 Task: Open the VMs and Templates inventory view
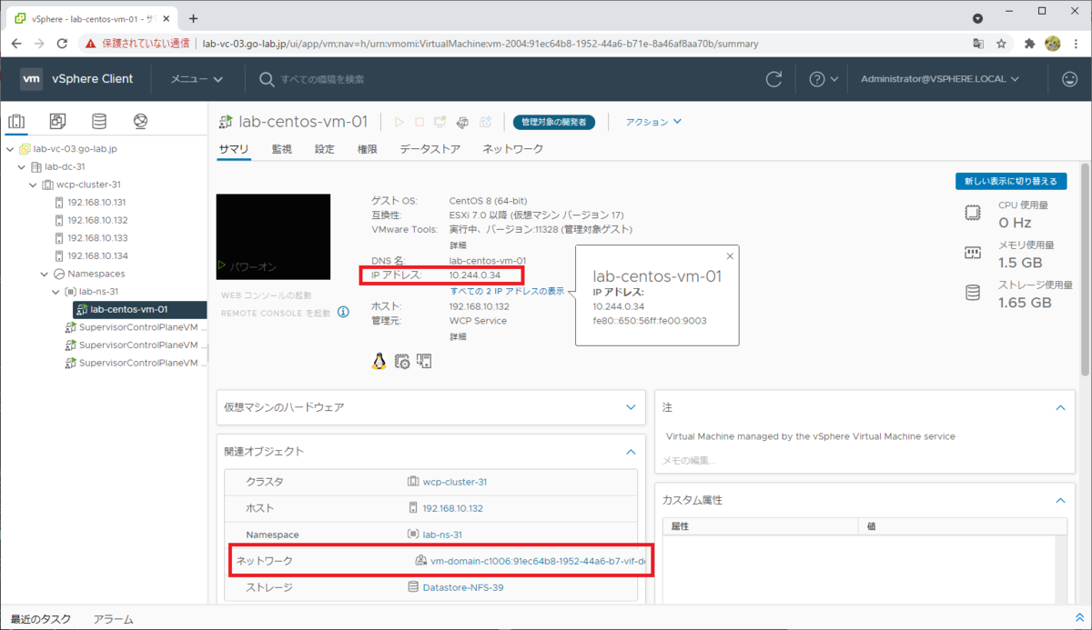[57, 121]
